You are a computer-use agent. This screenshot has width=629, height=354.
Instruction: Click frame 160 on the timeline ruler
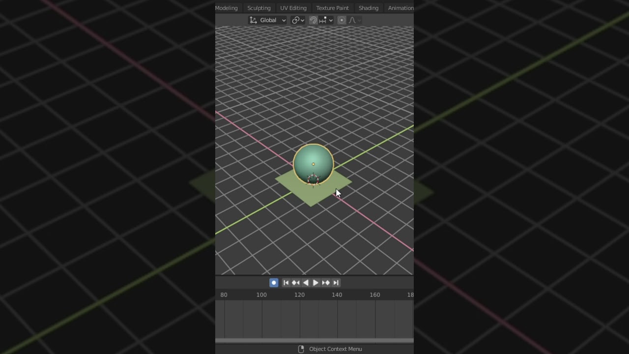point(374,295)
